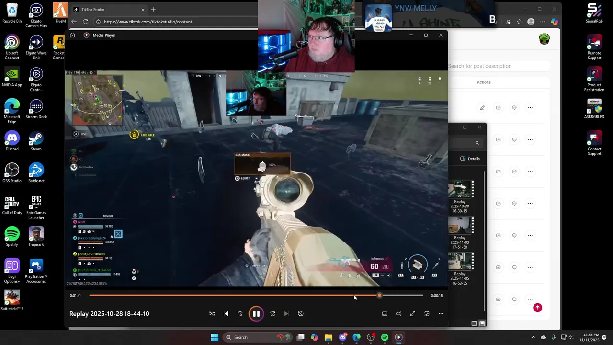Open the Stream Deck shortcut
Viewport: 613px width, 345px height.
pos(36,110)
